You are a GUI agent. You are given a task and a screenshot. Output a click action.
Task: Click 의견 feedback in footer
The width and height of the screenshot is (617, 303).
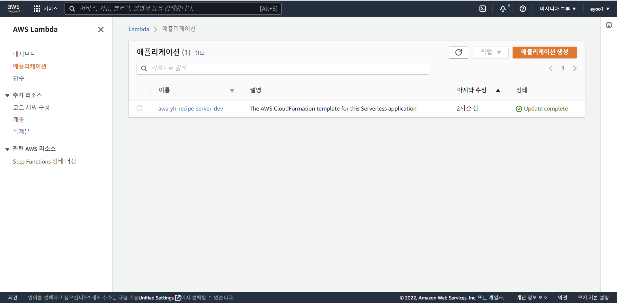point(13,298)
